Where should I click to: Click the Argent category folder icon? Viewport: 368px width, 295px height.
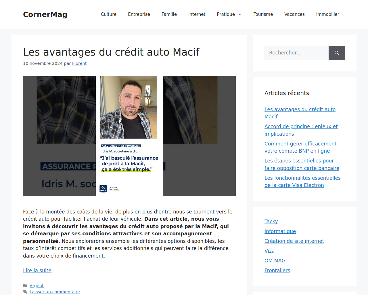coord(25,286)
